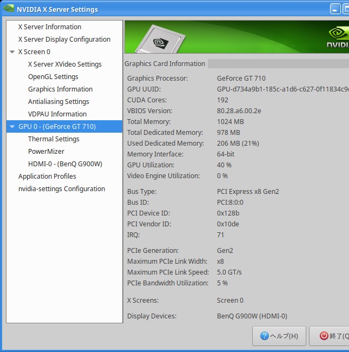Image resolution: width=349 pixels, height=352 pixels.
Task: Click PCI Vendor ID 0x10de
Action: (x=228, y=224)
